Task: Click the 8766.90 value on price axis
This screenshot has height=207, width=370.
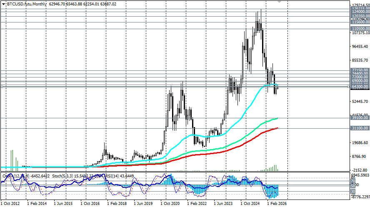Action: click(x=359, y=157)
